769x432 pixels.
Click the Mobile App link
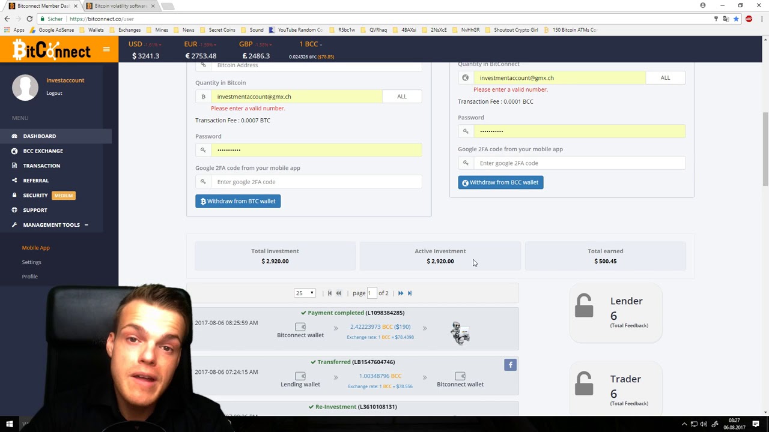pos(36,247)
